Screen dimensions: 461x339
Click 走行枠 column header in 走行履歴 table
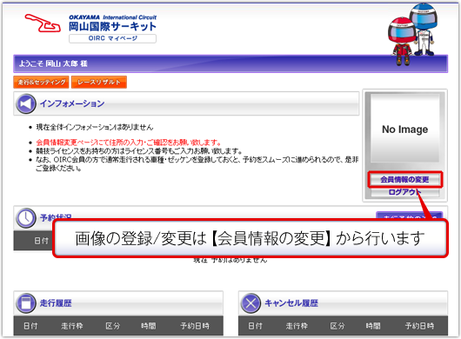(72, 326)
